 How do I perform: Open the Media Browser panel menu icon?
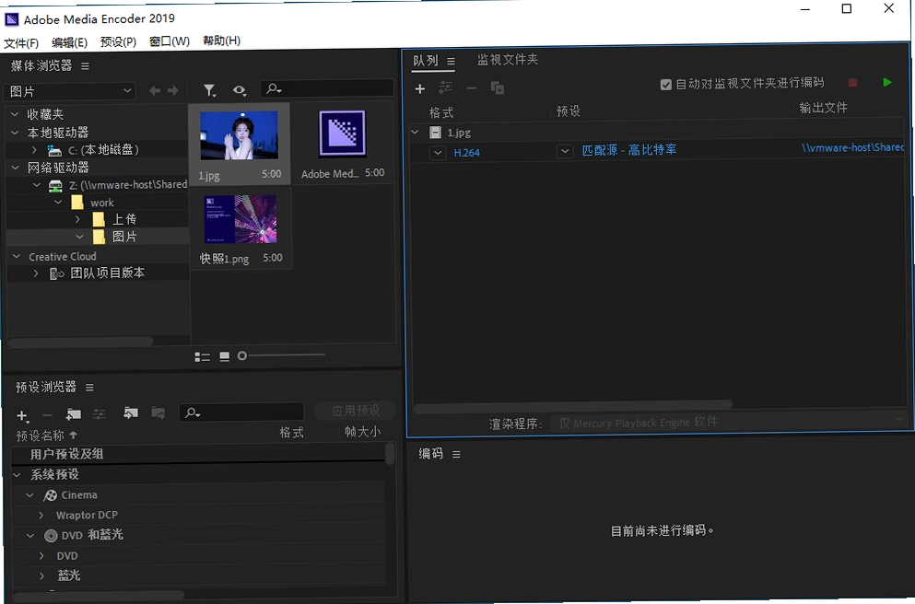pos(85,66)
